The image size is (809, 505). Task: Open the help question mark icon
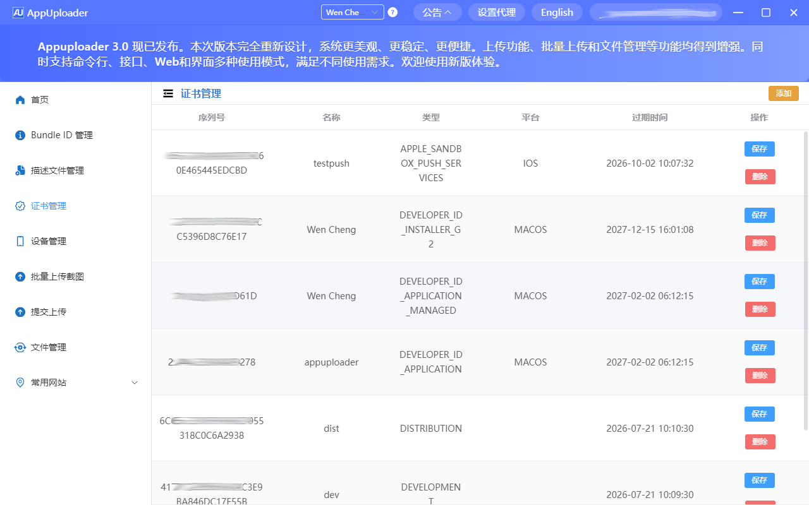coord(392,11)
